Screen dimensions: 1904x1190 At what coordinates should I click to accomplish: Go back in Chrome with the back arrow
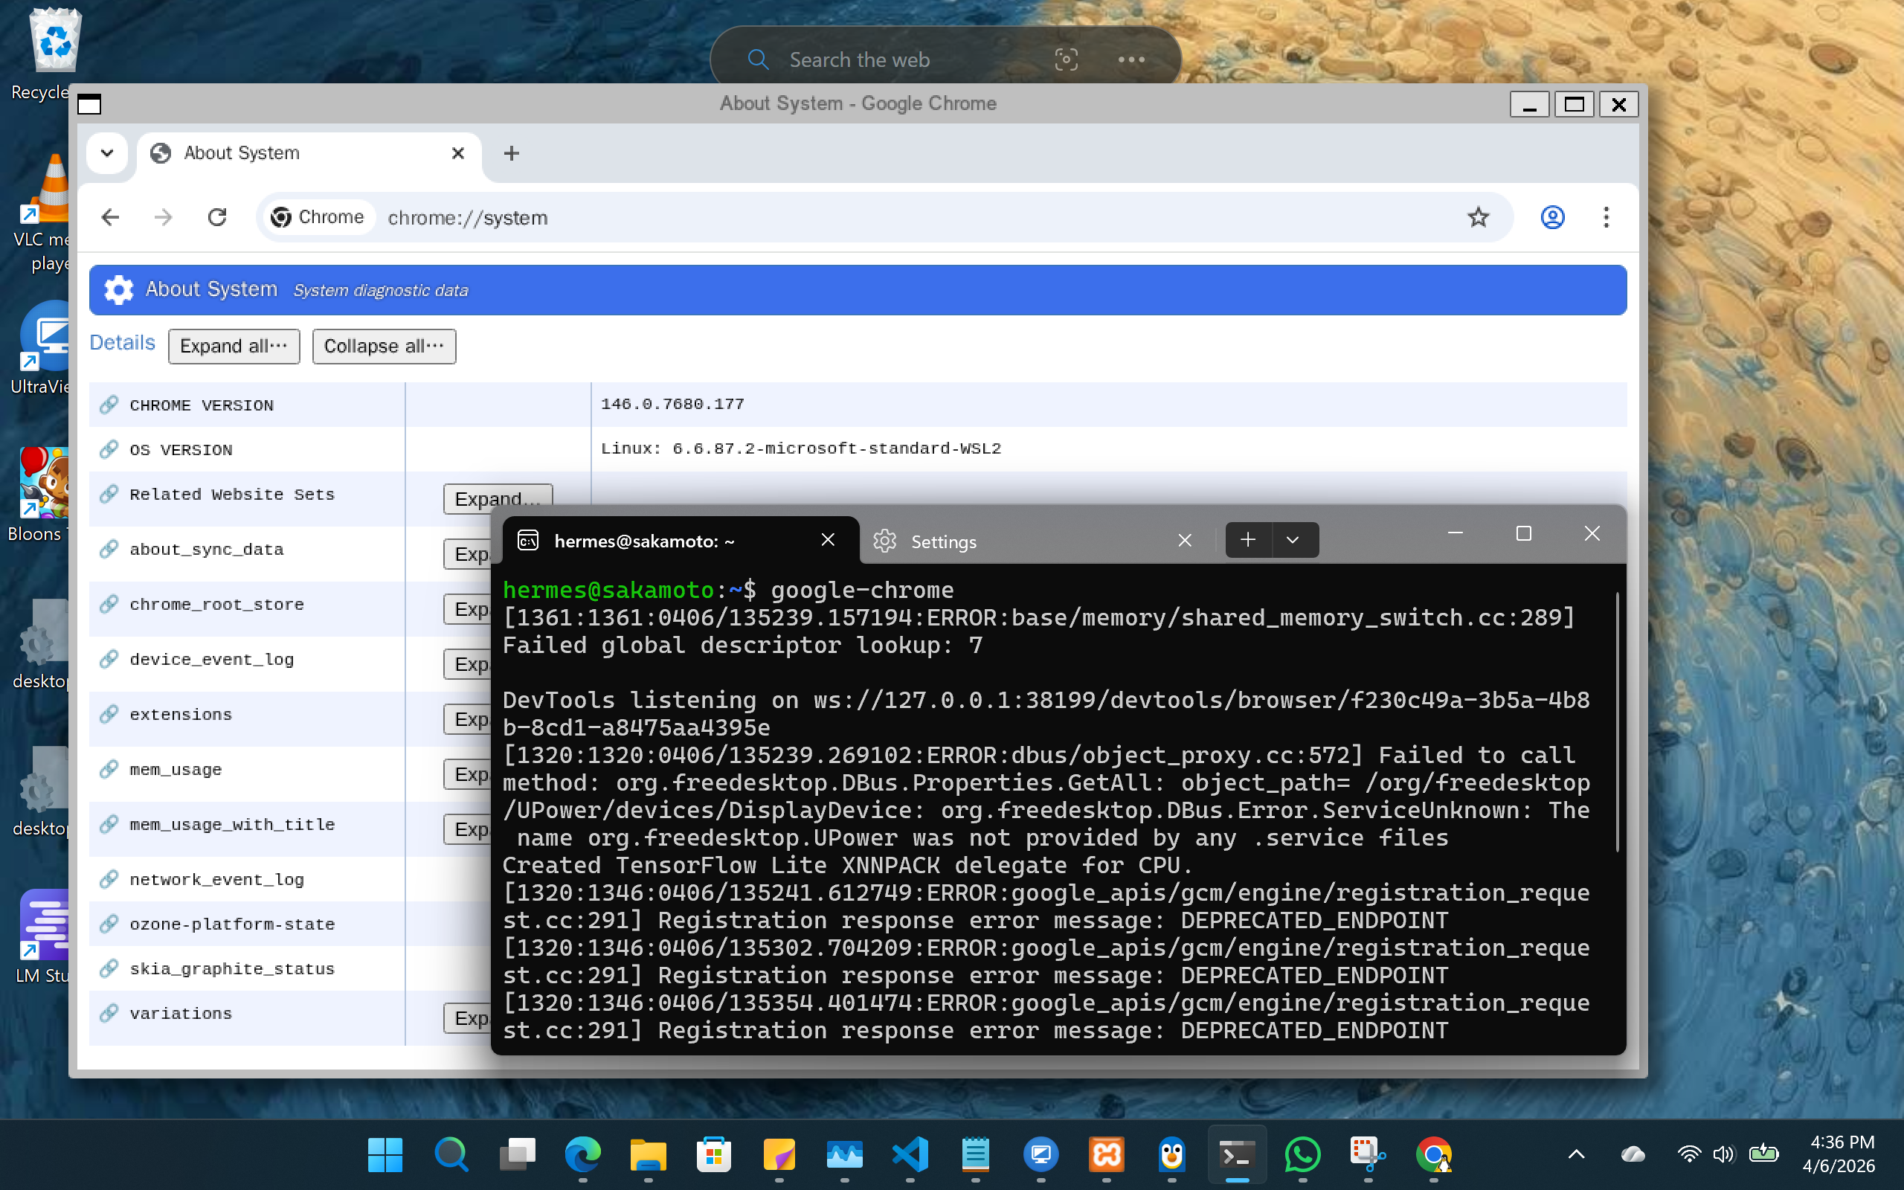111,217
